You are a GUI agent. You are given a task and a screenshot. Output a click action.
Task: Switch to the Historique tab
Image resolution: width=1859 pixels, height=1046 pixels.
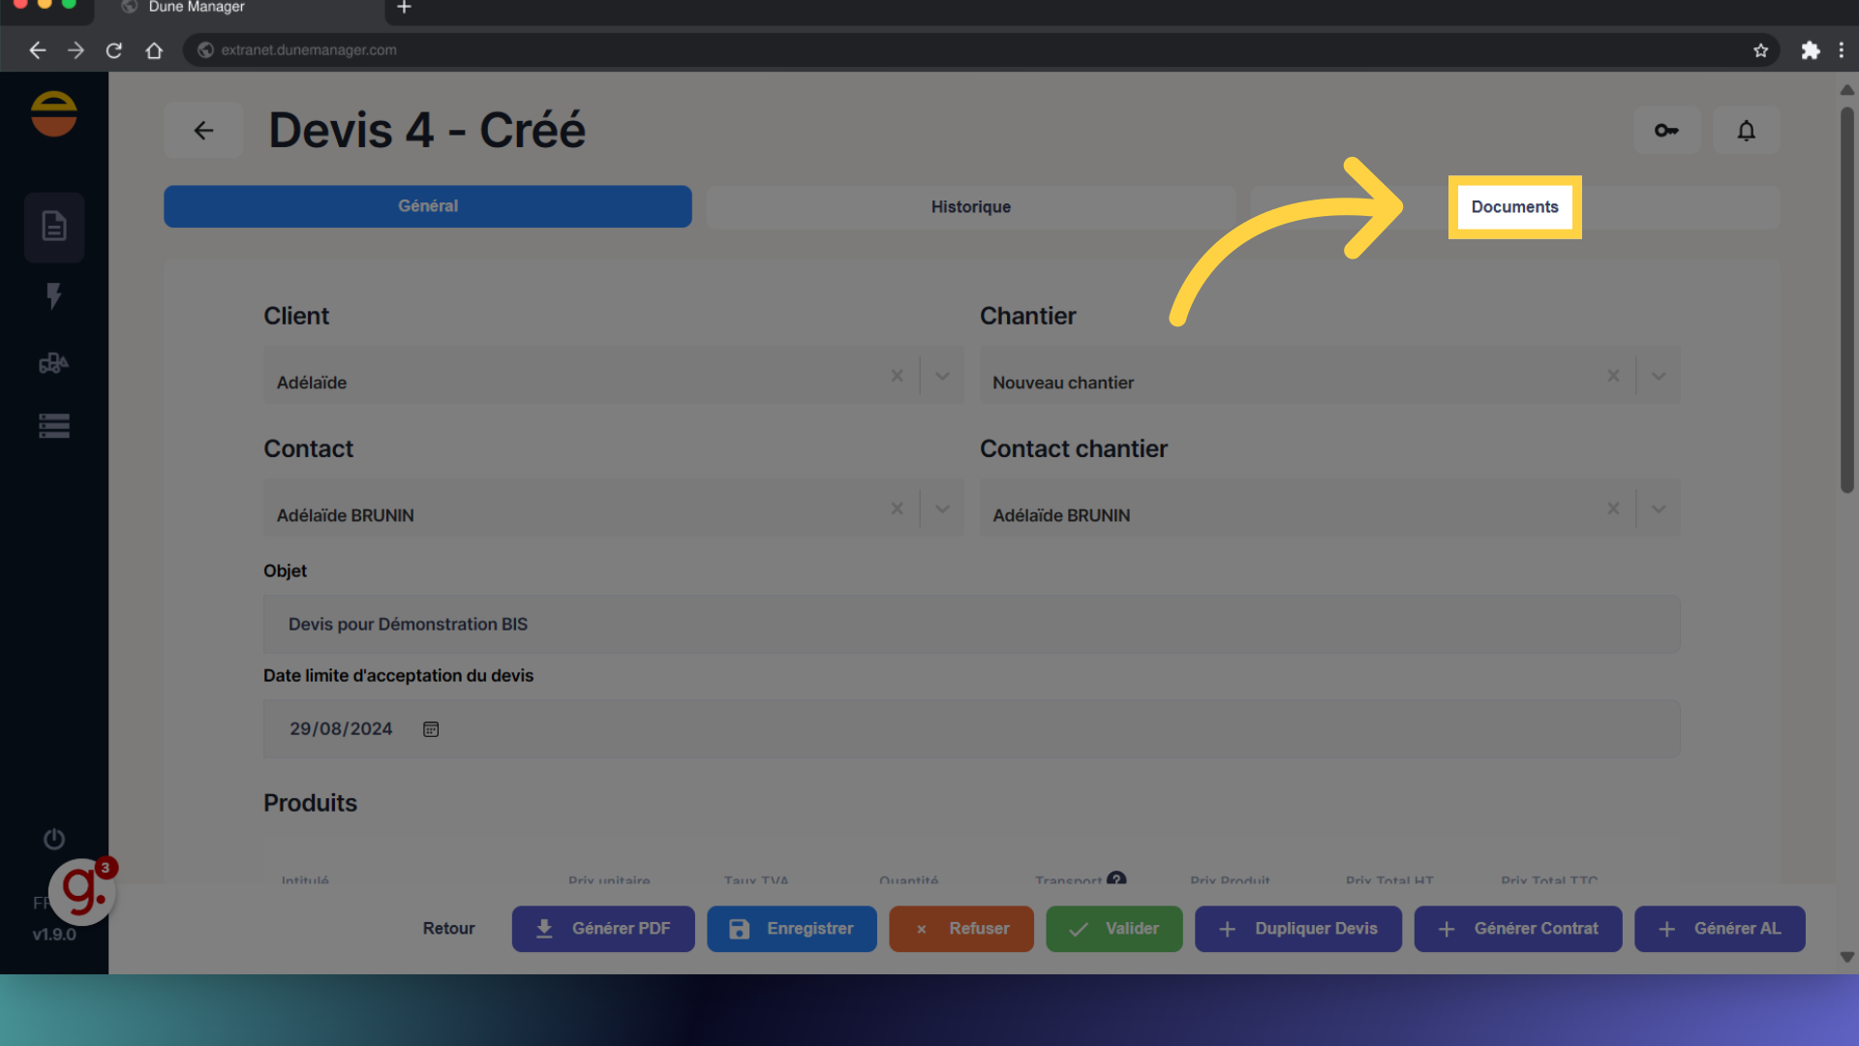tap(970, 206)
